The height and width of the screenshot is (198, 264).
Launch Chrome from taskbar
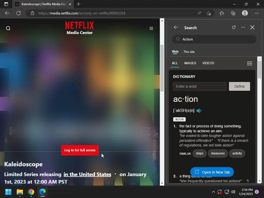(31, 192)
